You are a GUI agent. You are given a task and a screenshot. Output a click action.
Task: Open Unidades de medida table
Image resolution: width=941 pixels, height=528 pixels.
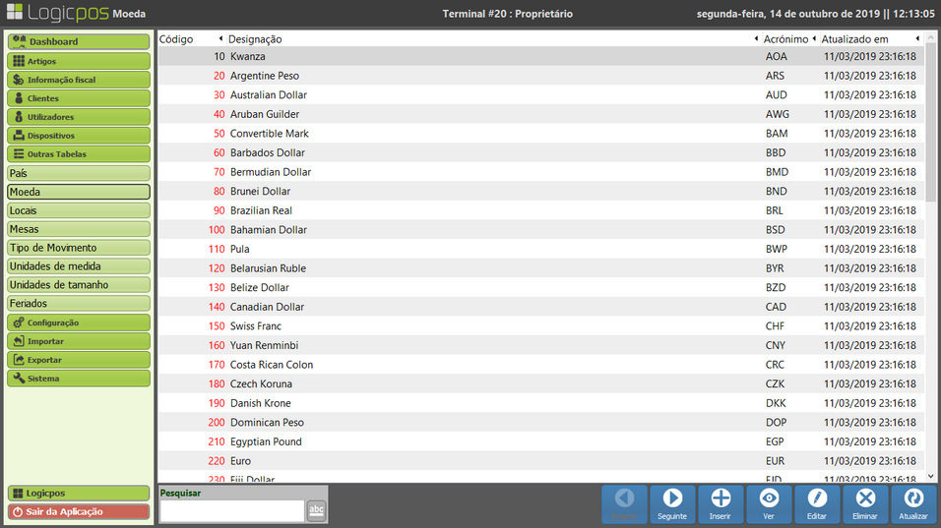pyautogui.click(x=79, y=266)
